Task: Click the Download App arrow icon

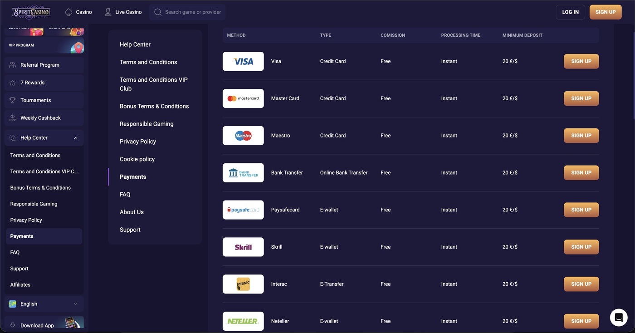Action: click(13, 325)
